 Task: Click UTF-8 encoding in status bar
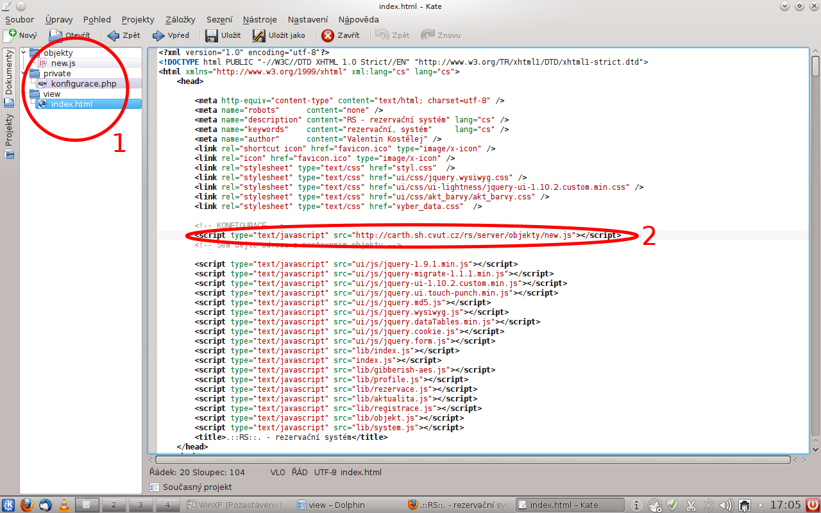(325, 472)
